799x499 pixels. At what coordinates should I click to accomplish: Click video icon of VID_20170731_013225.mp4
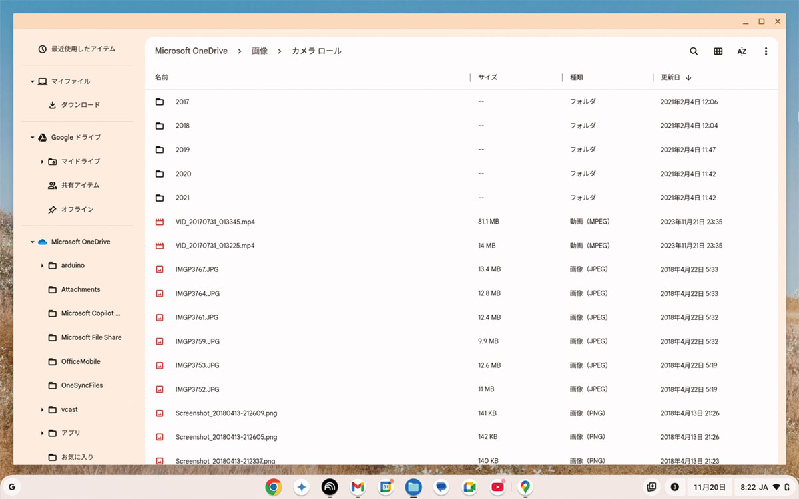[160, 246]
